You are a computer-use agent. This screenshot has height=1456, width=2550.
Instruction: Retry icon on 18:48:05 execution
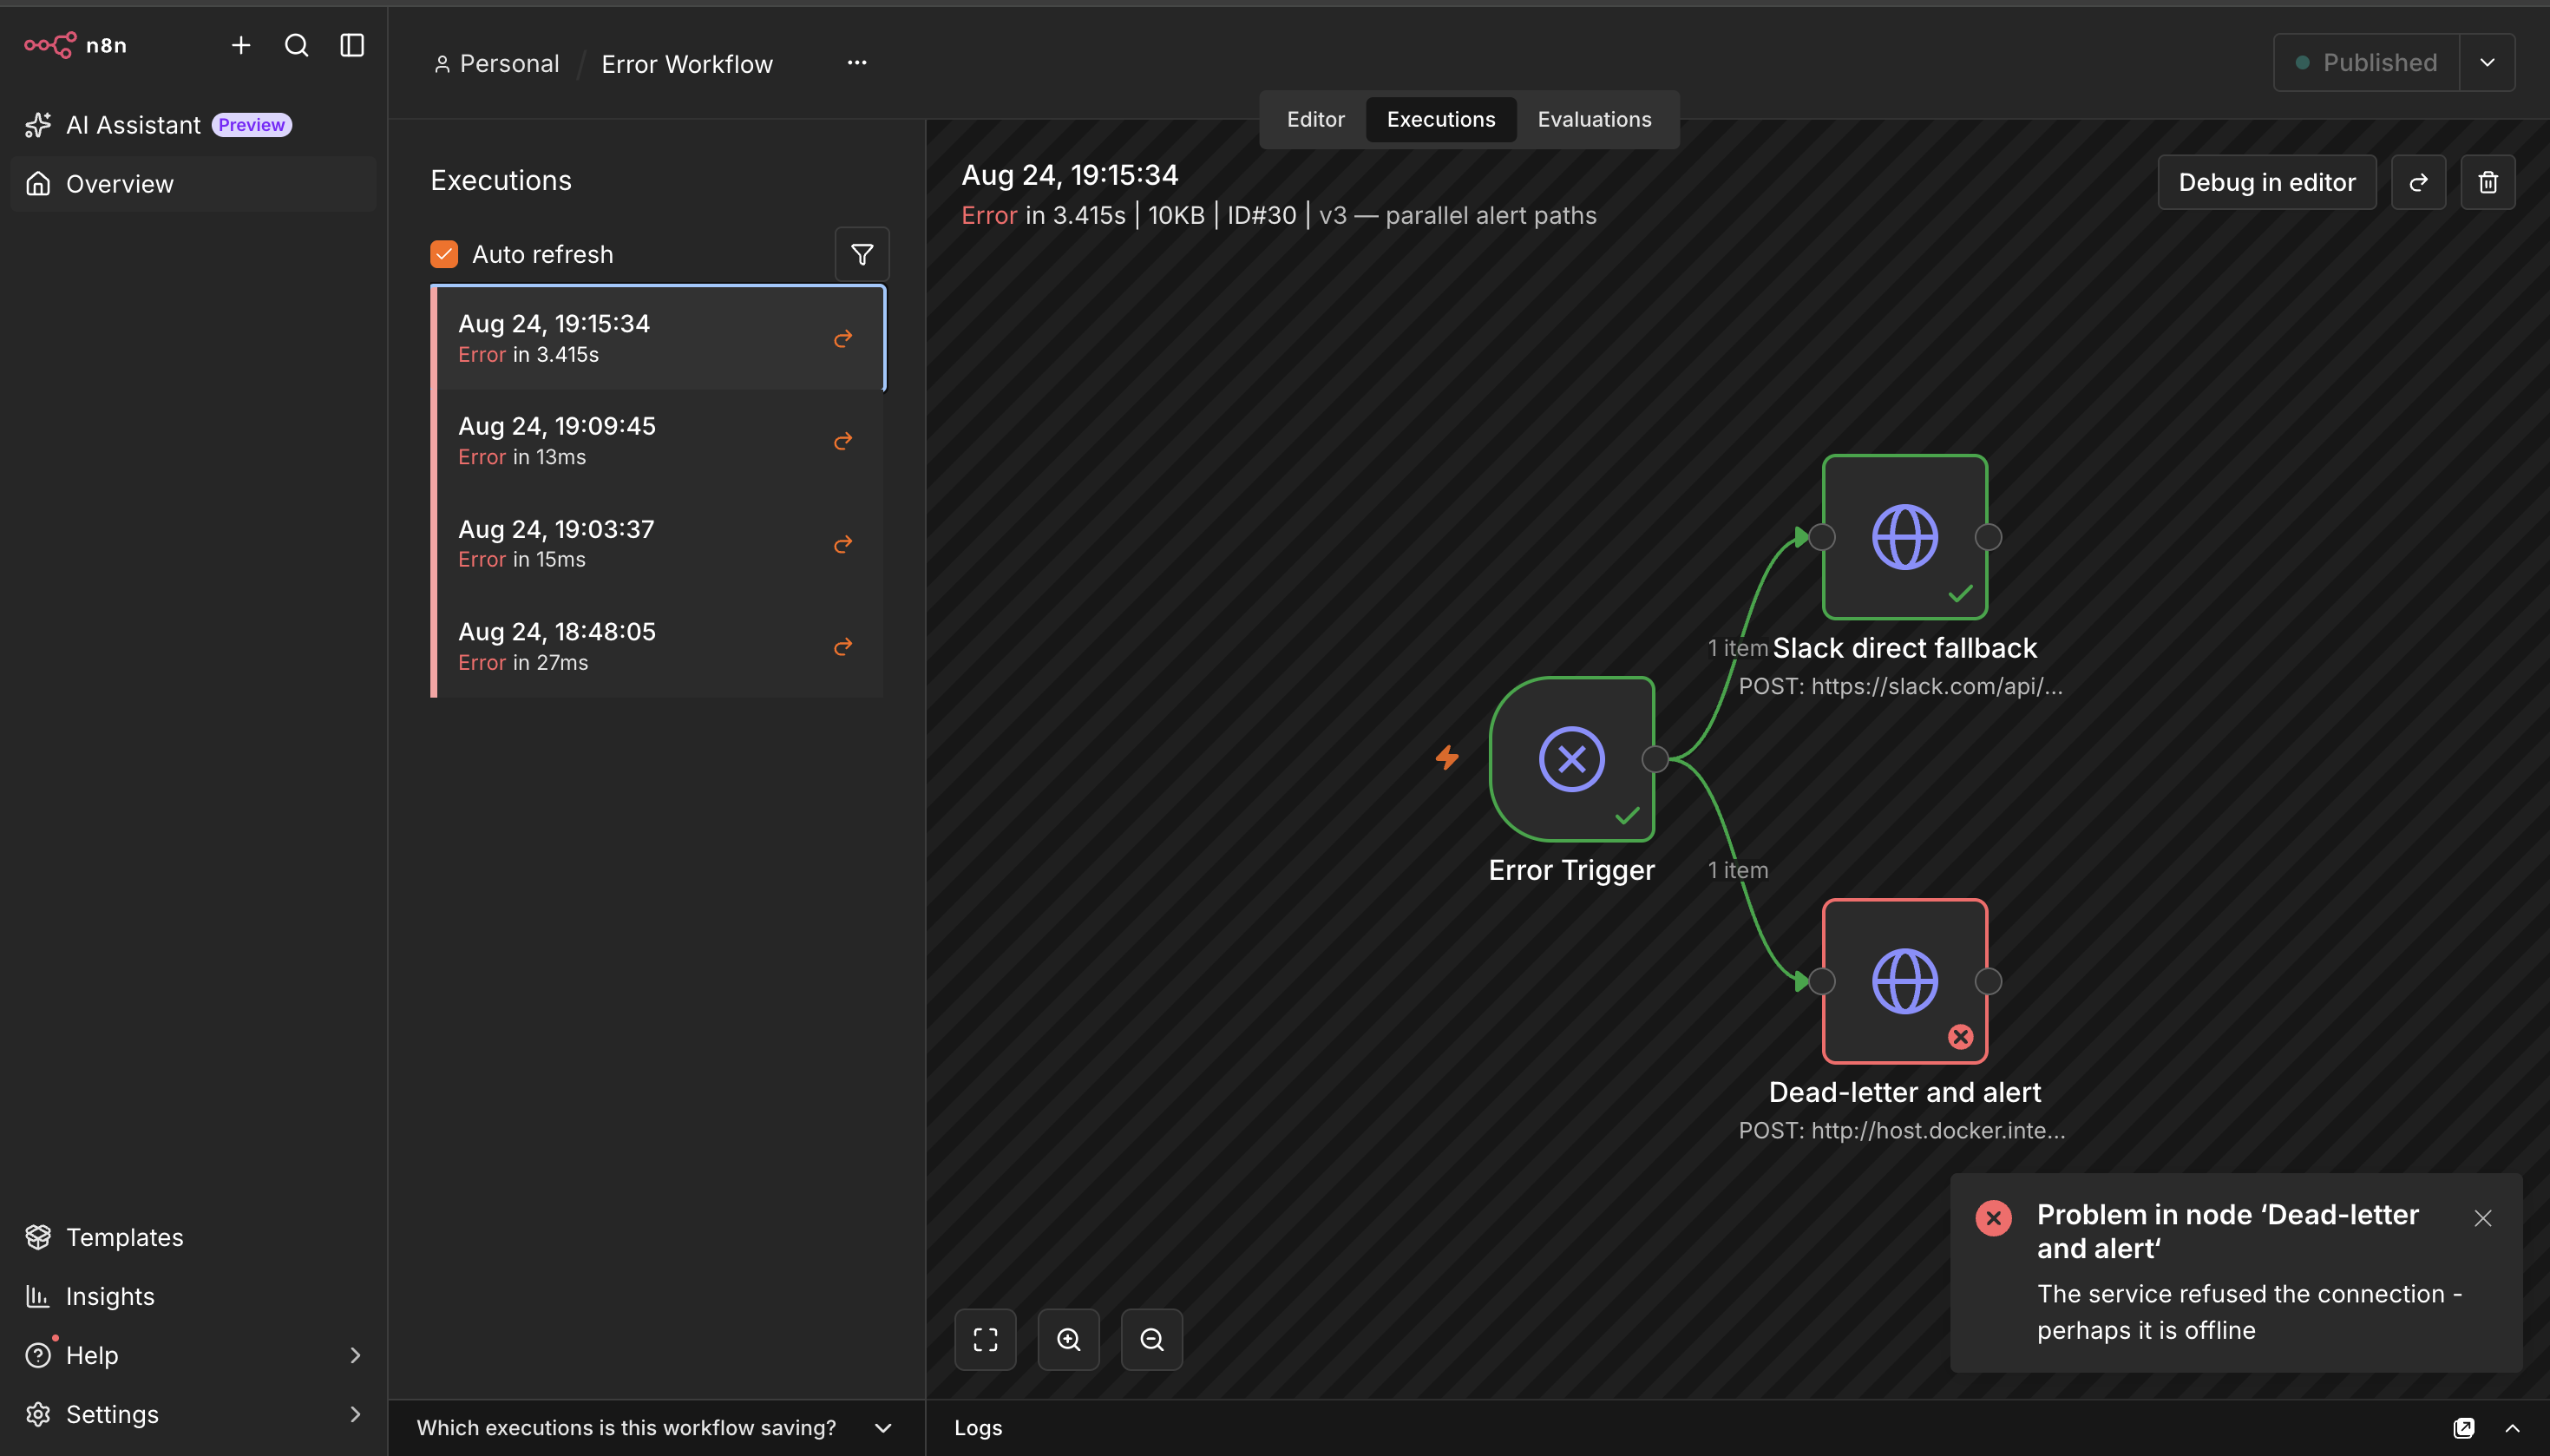coord(842,647)
